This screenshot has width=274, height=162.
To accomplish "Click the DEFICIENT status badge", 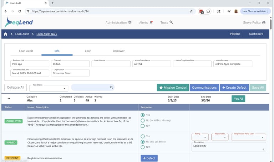I will 12,158.
